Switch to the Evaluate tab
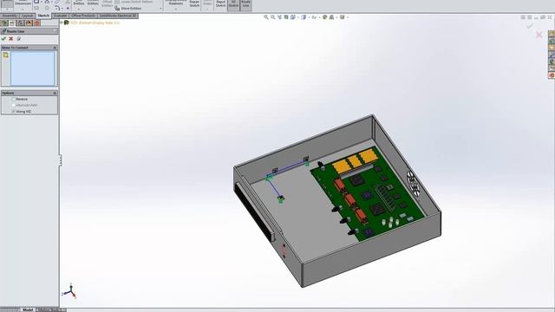555x312 pixels. click(60, 16)
